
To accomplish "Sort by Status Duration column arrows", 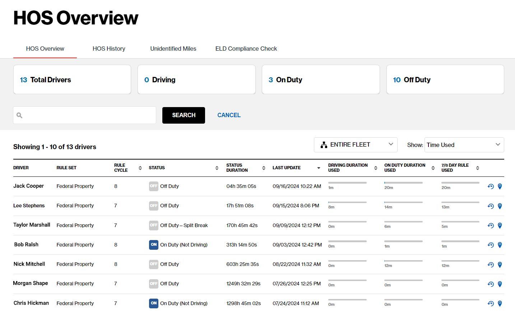I will click(264, 168).
